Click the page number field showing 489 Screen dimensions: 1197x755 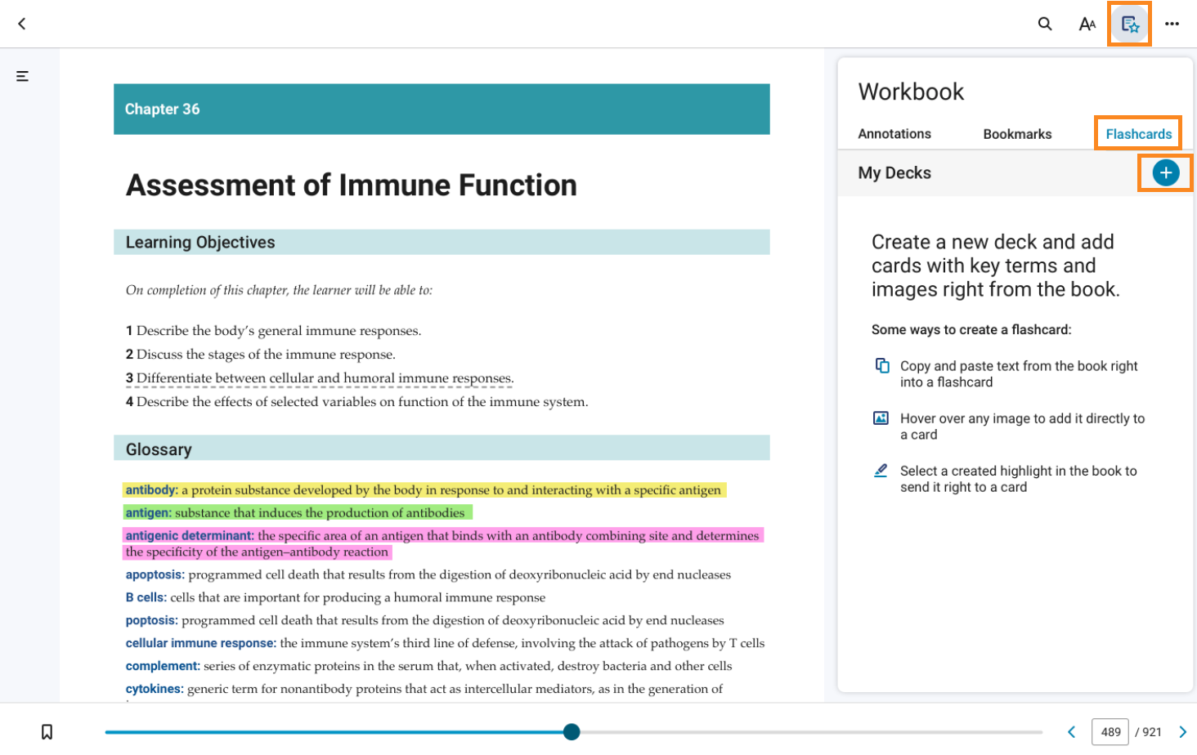point(1110,732)
